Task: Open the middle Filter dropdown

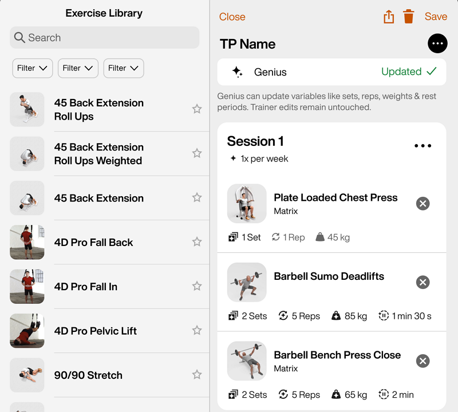Action: pos(78,68)
